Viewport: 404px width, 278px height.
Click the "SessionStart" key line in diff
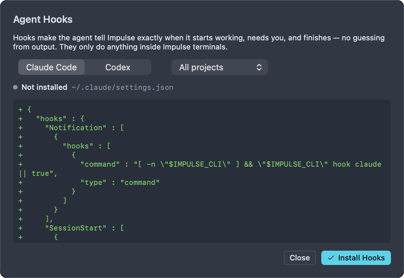pos(71,228)
